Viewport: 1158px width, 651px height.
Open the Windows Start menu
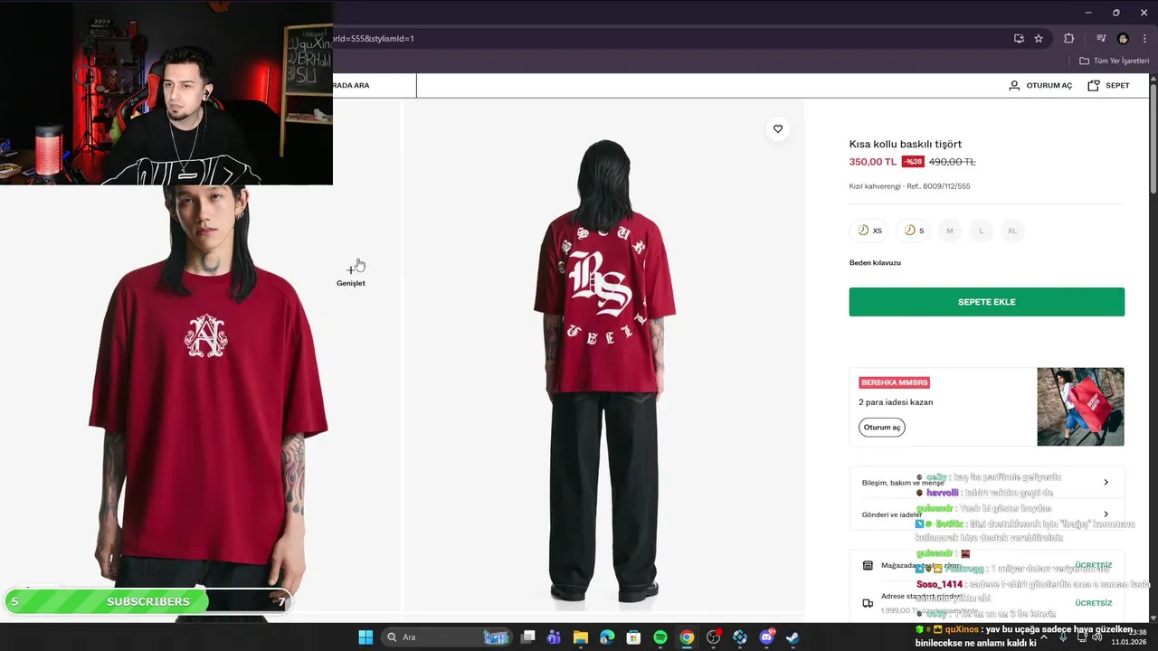coord(365,637)
